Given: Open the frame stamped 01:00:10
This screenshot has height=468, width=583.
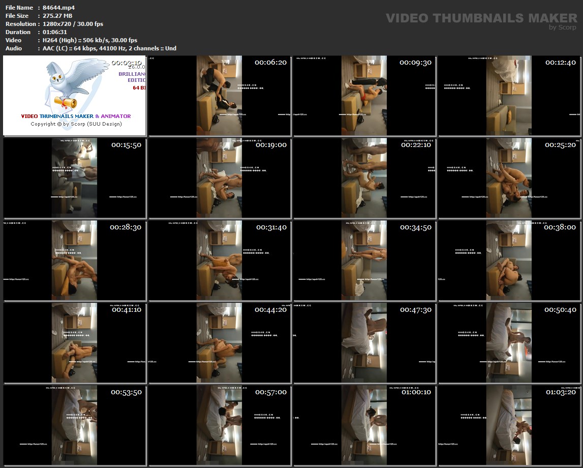Looking at the screenshot, I should point(364,425).
